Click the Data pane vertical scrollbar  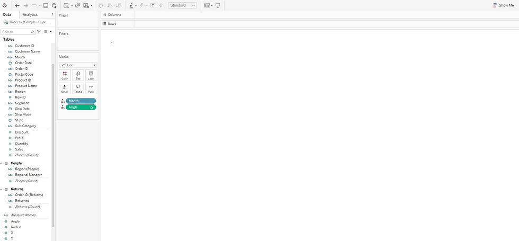(53, 146)
